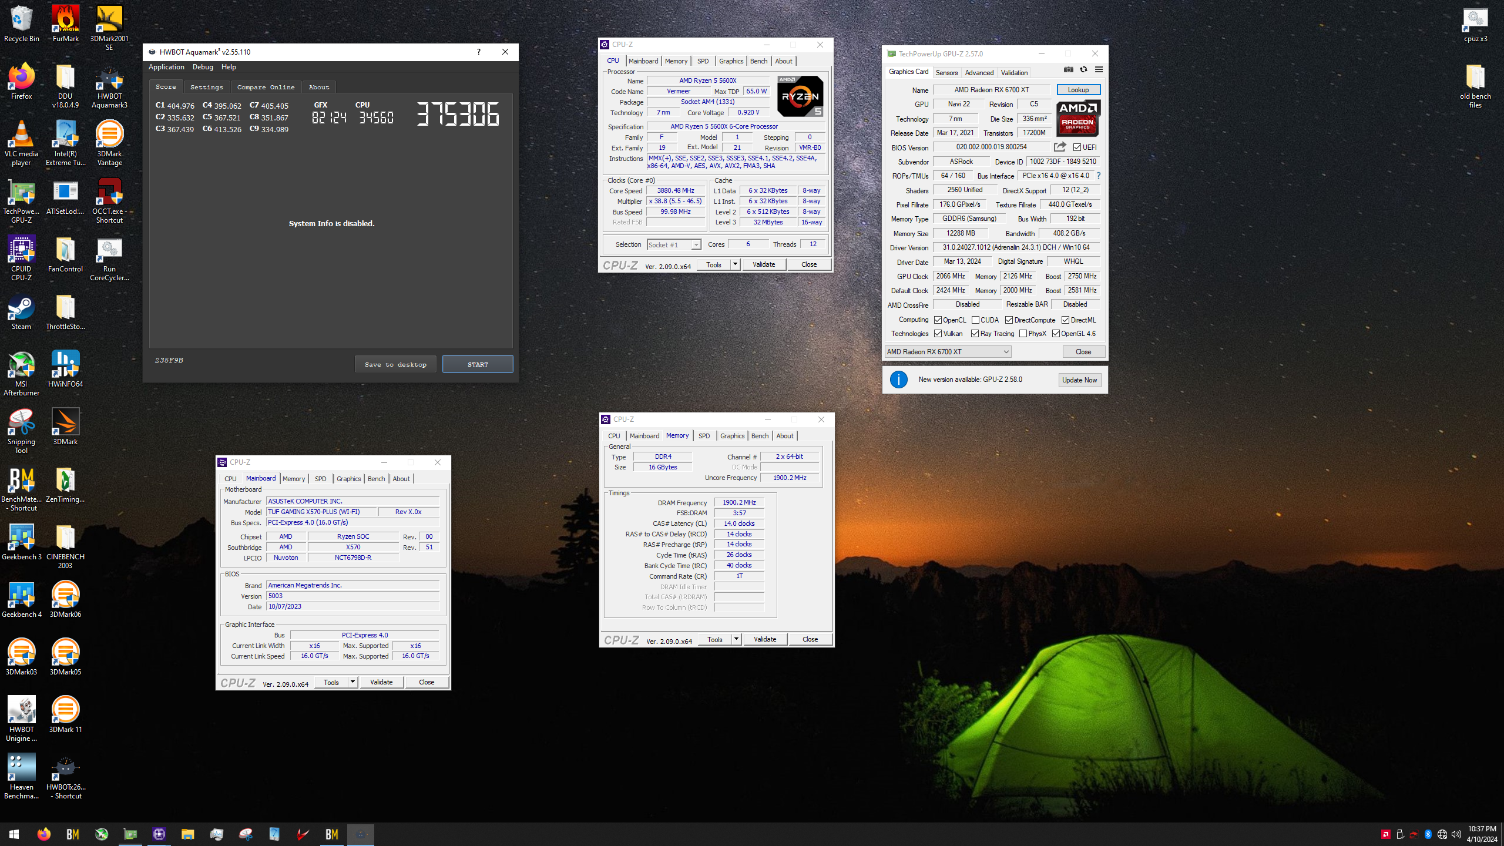Open FurMark desktop shortcut
The width and height of the screenshot is (1504, 846).
click(65, 23)
